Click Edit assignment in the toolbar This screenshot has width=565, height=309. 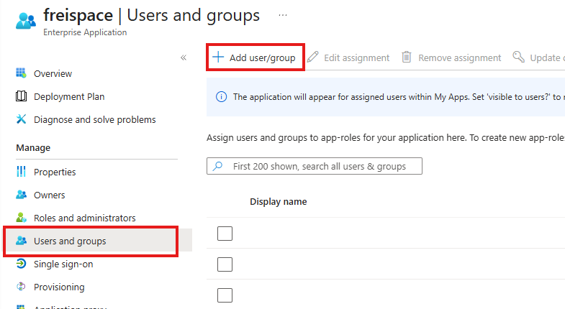(348, 57)
